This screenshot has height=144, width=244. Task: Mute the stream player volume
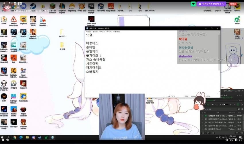click(x=7, y=140)
